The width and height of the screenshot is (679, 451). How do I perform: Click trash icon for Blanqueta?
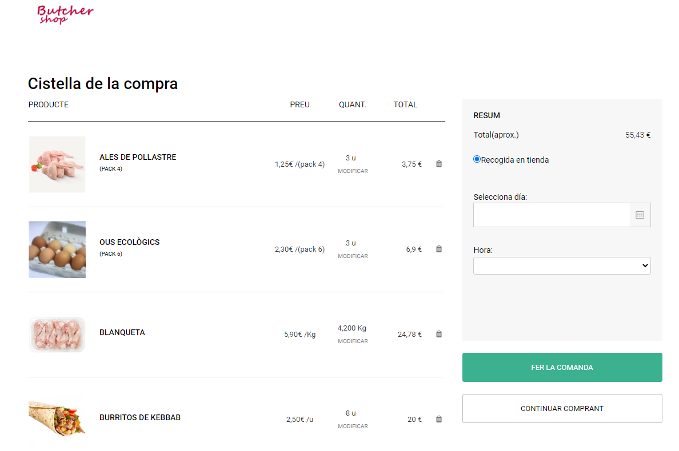pyautogui.click(x=439, y=334)
